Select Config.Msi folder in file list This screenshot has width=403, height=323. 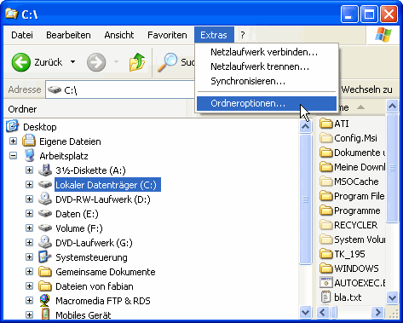pos(355,138)
